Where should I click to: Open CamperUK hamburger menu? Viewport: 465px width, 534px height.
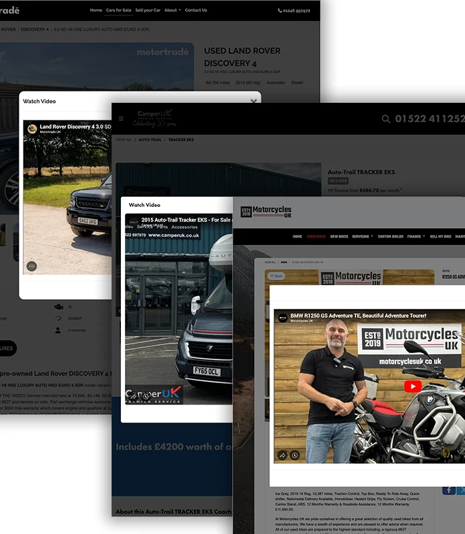pyautogui.click(x=121, y=119)
